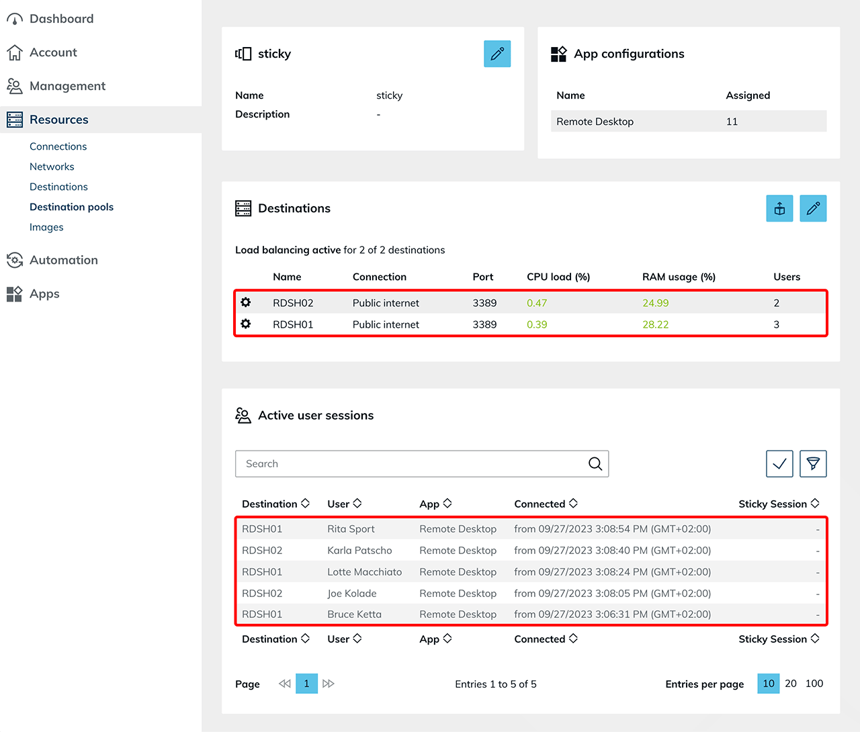Set entries per page to 100
Screen dimensions: 860x732
coord(814,684)
